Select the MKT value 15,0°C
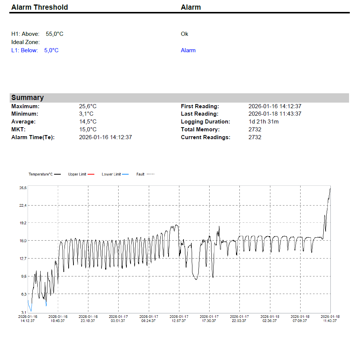Viewport: 358px width, 341px height. (88, 129)
